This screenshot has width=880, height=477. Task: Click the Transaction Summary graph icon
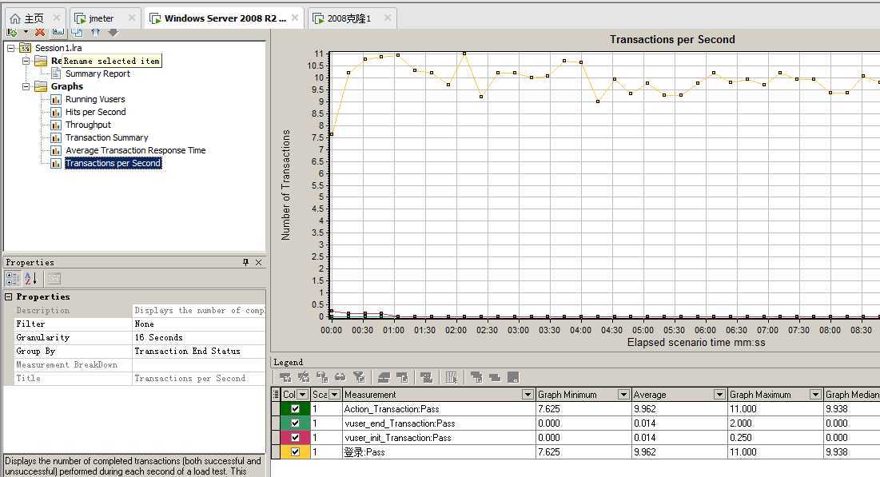coord(56,138)
